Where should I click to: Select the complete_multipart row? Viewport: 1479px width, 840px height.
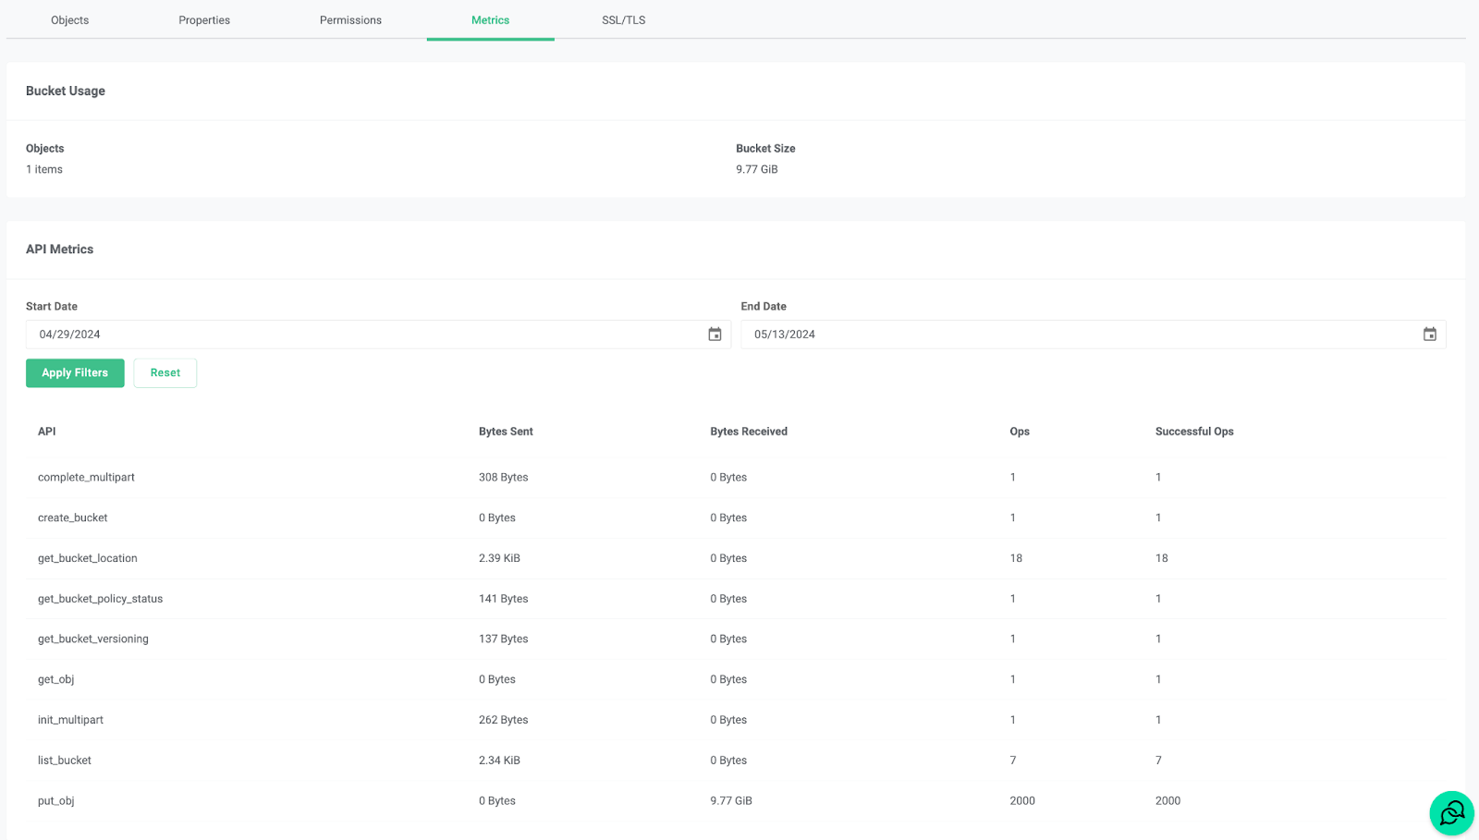(x=370, y=477)
